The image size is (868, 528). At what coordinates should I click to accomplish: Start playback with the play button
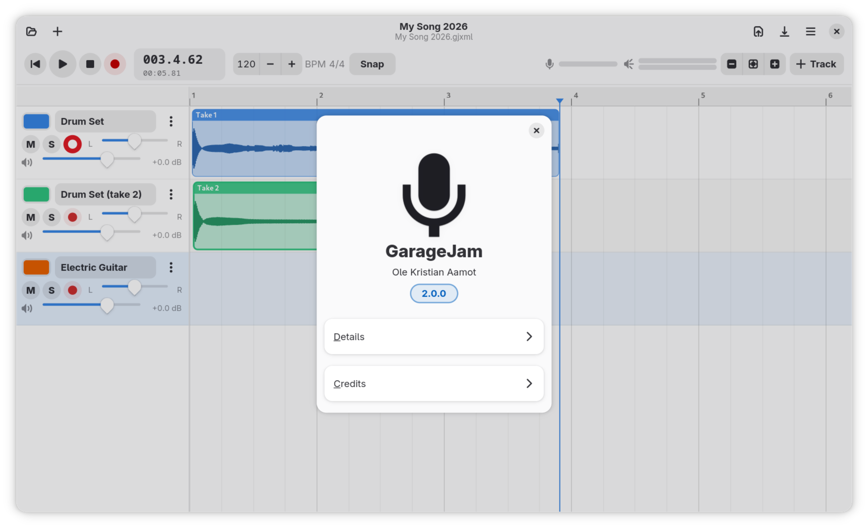pyautogui.click(x=63, y=64)
